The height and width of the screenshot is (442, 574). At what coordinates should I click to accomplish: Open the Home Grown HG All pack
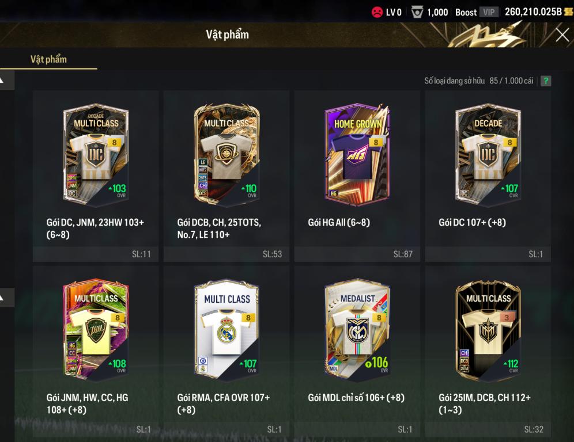click(x=357, y=176)
